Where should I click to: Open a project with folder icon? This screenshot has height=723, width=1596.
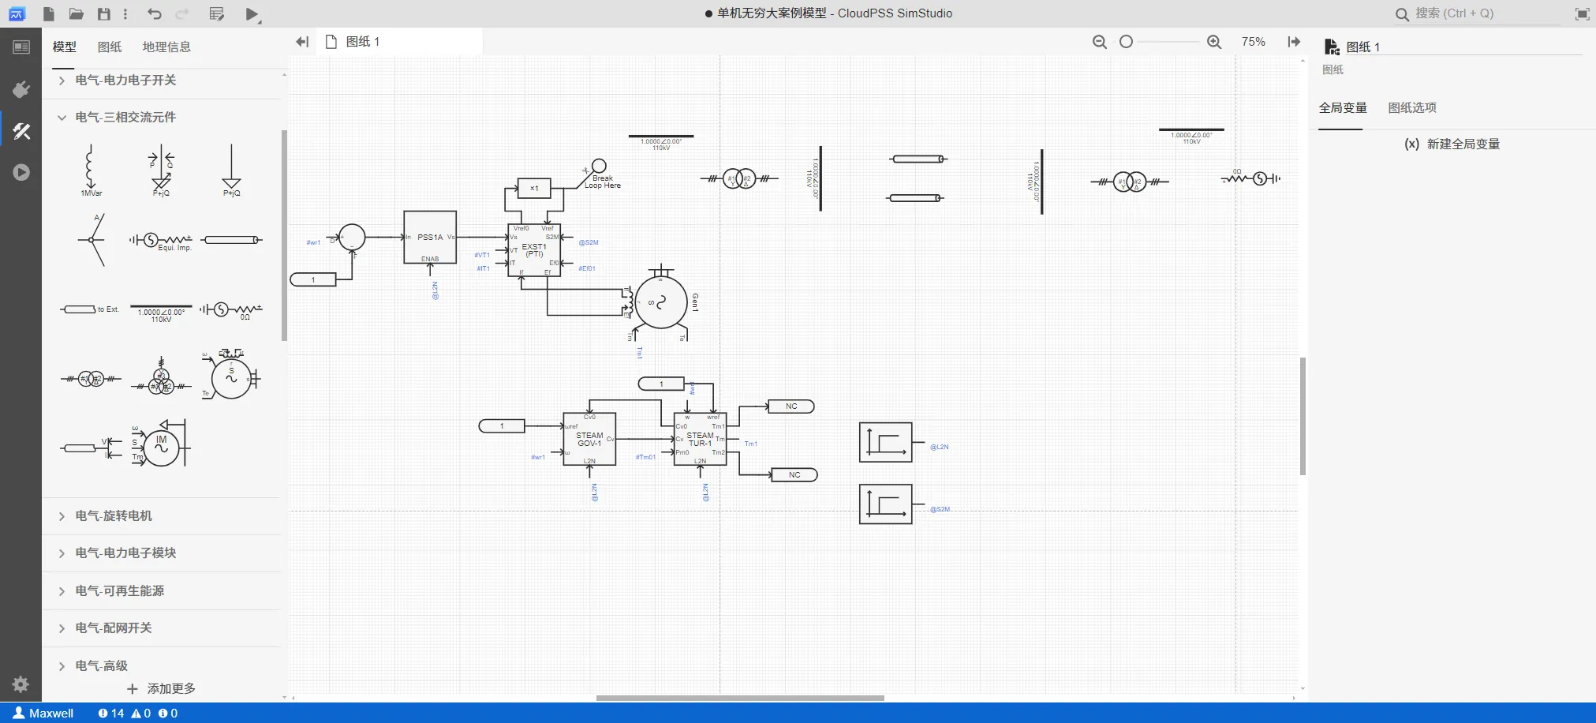click(x=77, y=13)
